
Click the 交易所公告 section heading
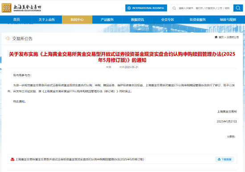tap(22, 39)
